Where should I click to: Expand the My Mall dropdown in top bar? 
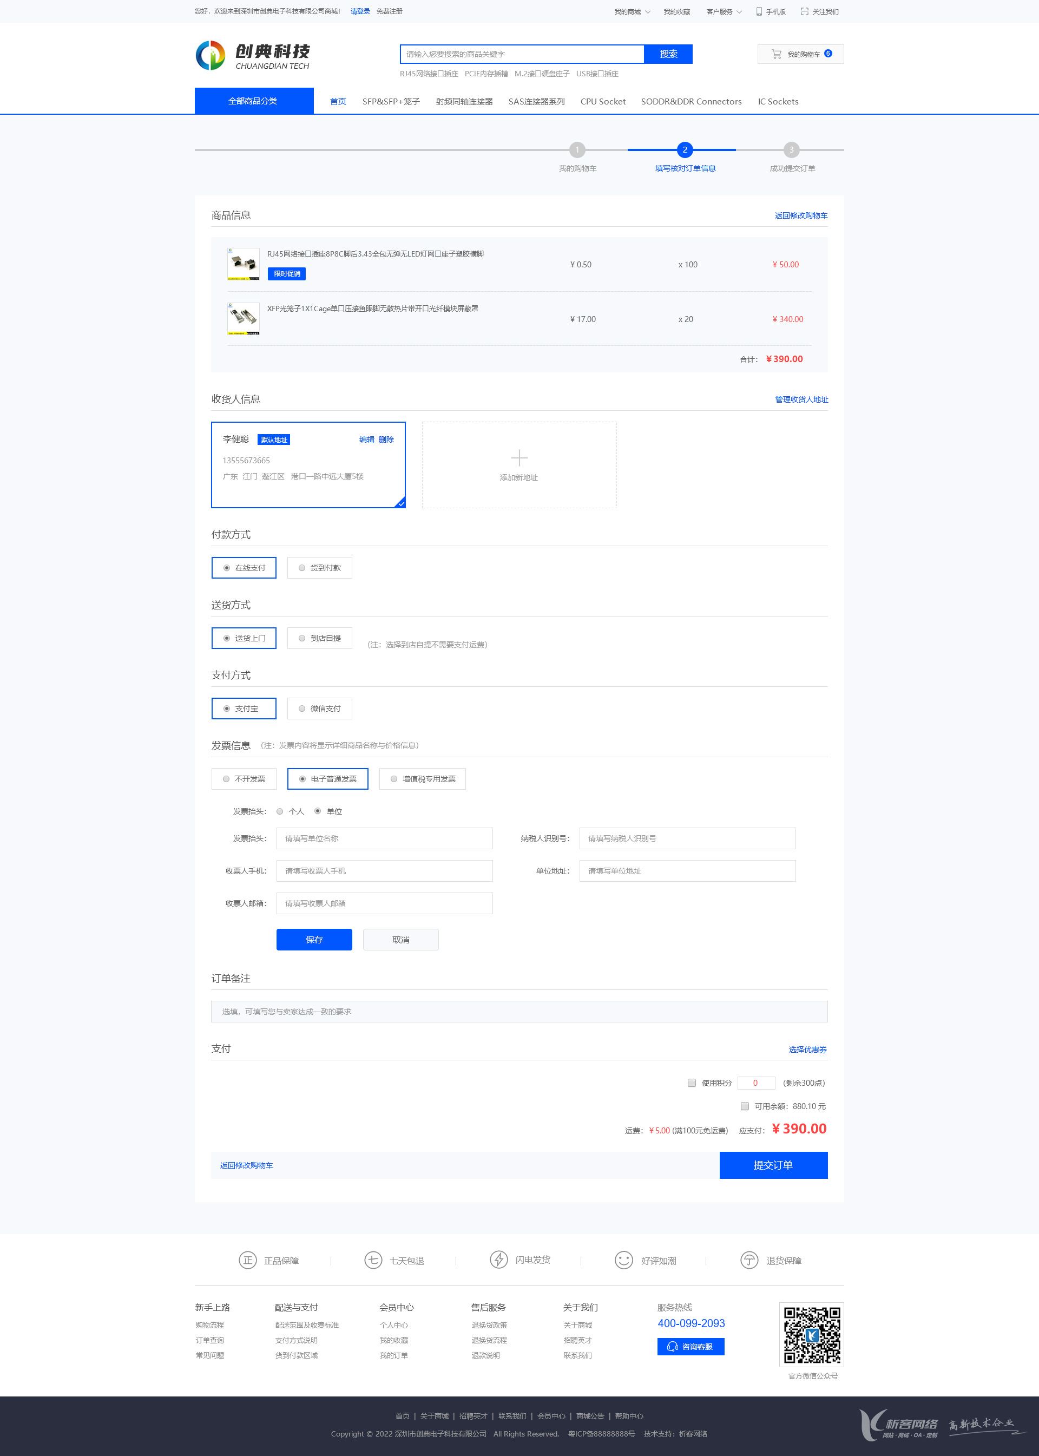[632, 11]
